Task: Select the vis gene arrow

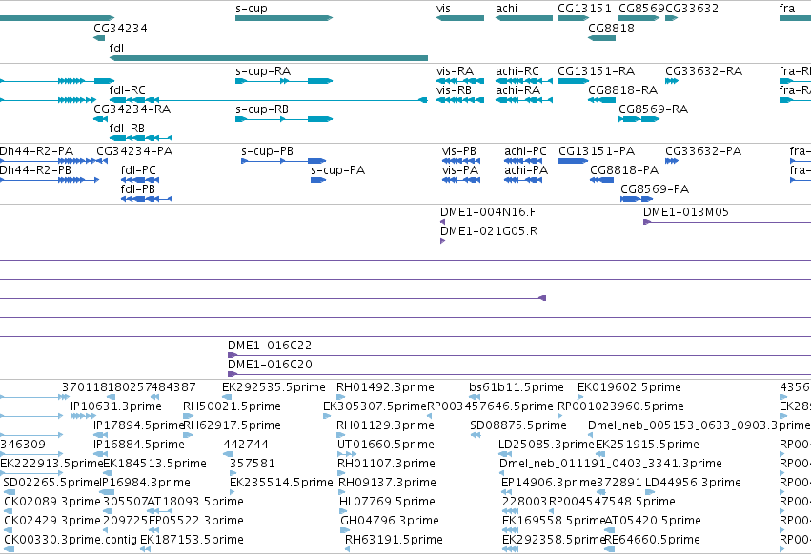Action: 460,18
